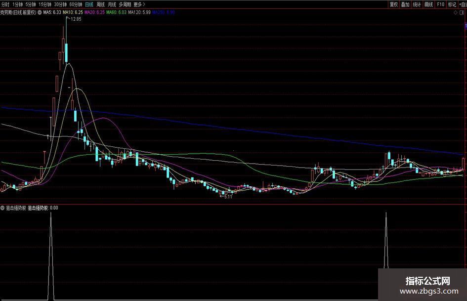This screenshot has height=301, width=467.
Task: Open the 多周期 multi-period view
Action: click(125, 4)
